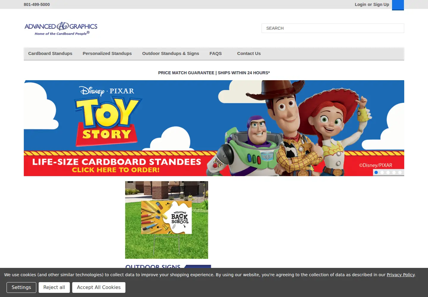Click Reject all cookies
Screen dimensions: 428x297
pyautogui.click(x=54, y=287)
